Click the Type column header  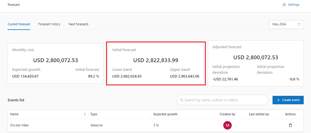94,114
